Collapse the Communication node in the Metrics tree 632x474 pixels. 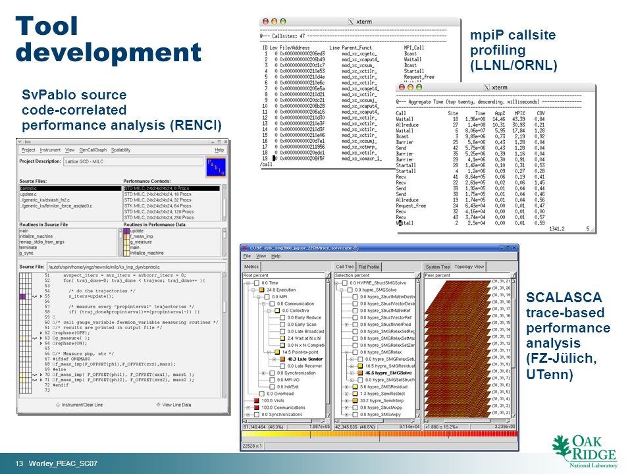[263, 303]
